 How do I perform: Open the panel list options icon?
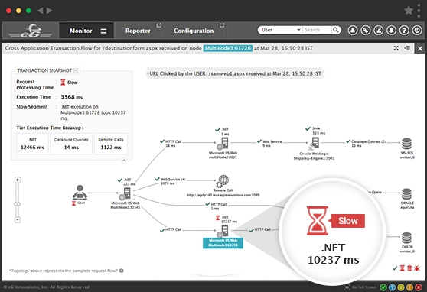(x=407, y=48)
